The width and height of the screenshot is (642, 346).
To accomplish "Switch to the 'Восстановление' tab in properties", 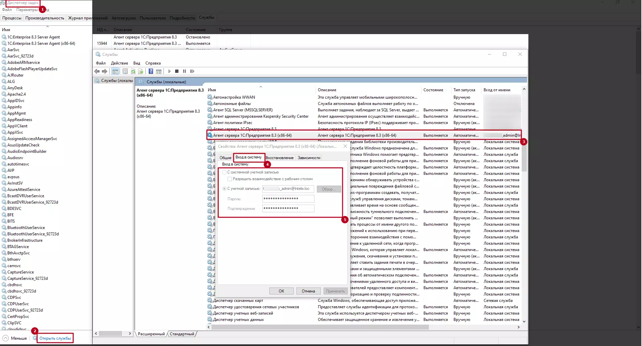I will (279, 158).
